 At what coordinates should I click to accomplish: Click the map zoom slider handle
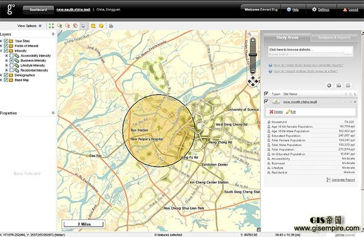point(253,55)
